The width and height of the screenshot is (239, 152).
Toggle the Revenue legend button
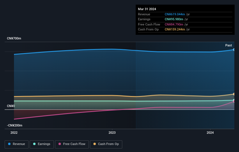17,144
